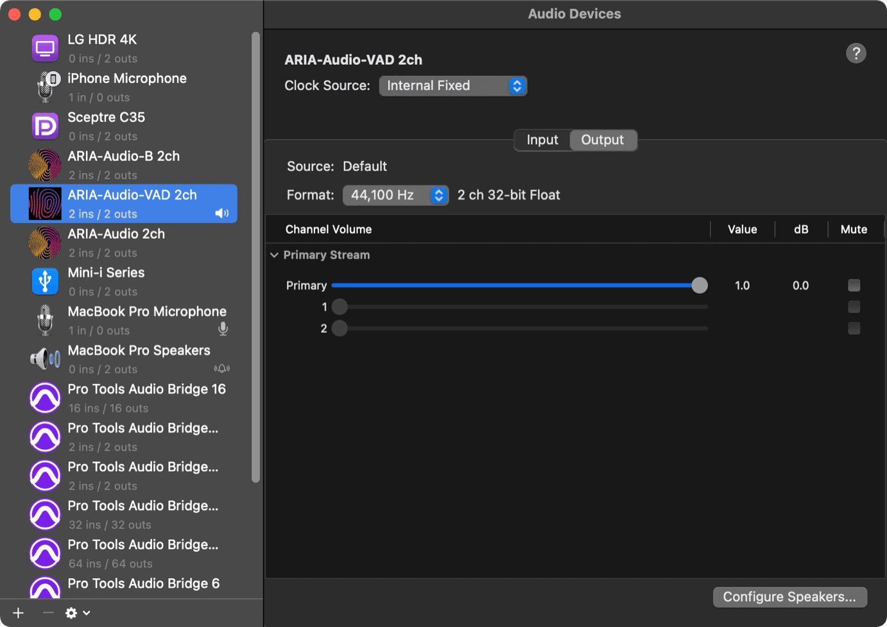Choose the Sceptre C35 device icon

[x=45, y=126]
